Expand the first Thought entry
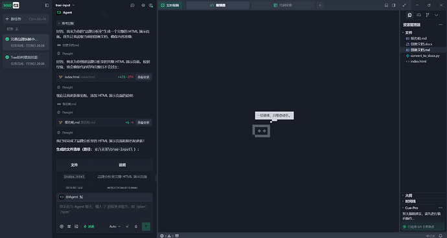 pyautogui.click(x=65, y=54)
